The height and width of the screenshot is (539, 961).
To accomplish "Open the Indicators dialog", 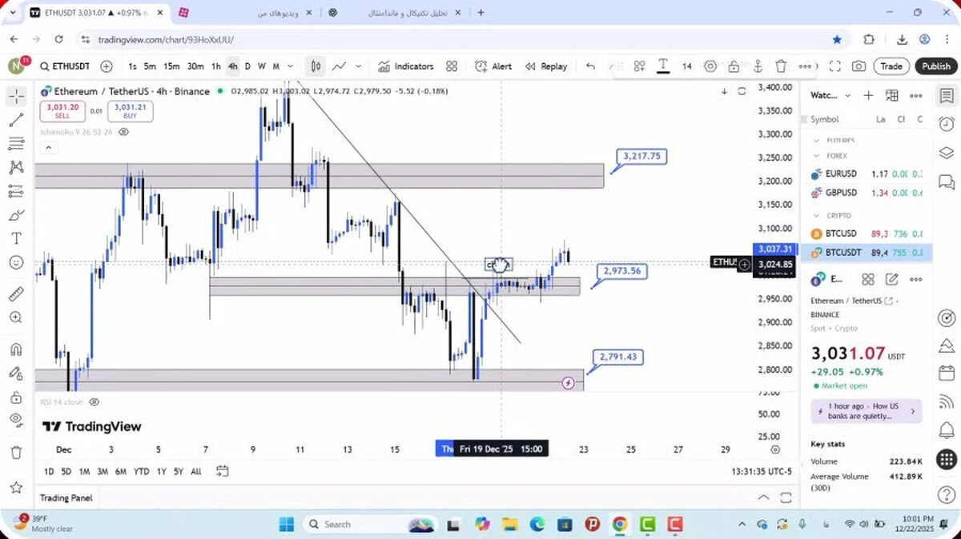I will coord(405,66).
